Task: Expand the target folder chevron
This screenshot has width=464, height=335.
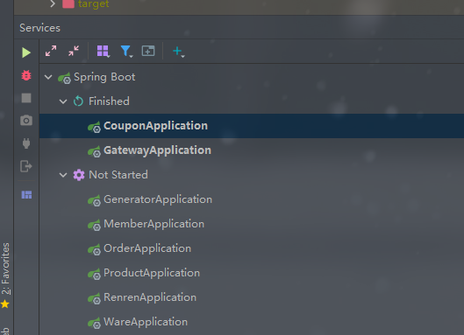Action: [53, 3]
